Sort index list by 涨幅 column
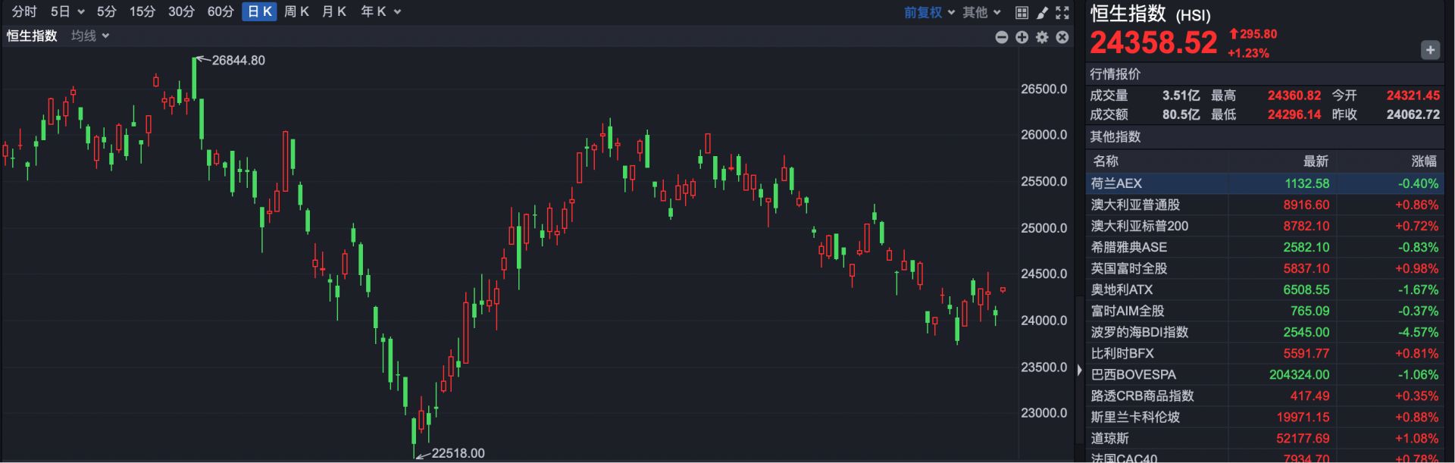This screenshot has height=463, width=1455. 1424,161
